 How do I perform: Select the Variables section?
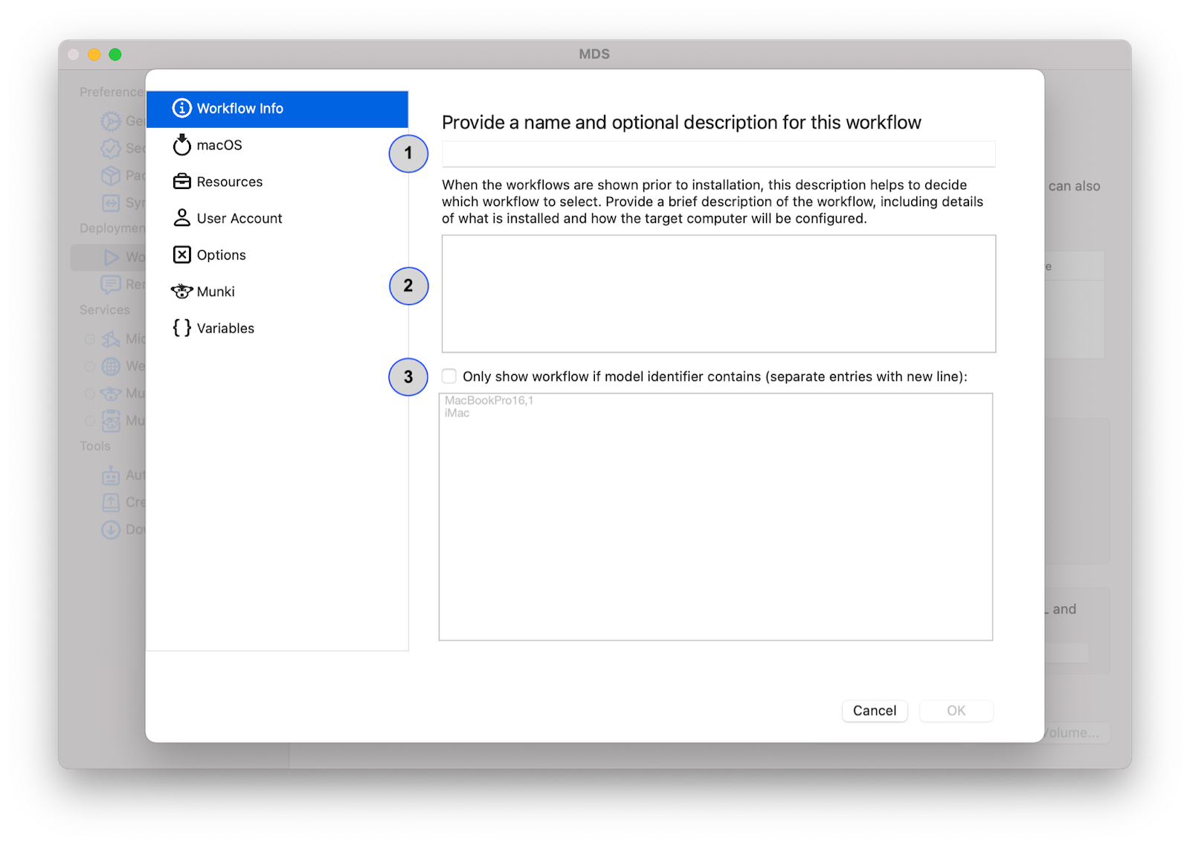[277, 328]
